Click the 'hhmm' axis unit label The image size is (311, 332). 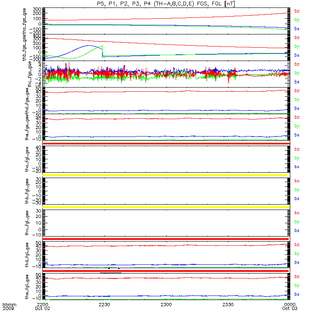tap(10, 305)
